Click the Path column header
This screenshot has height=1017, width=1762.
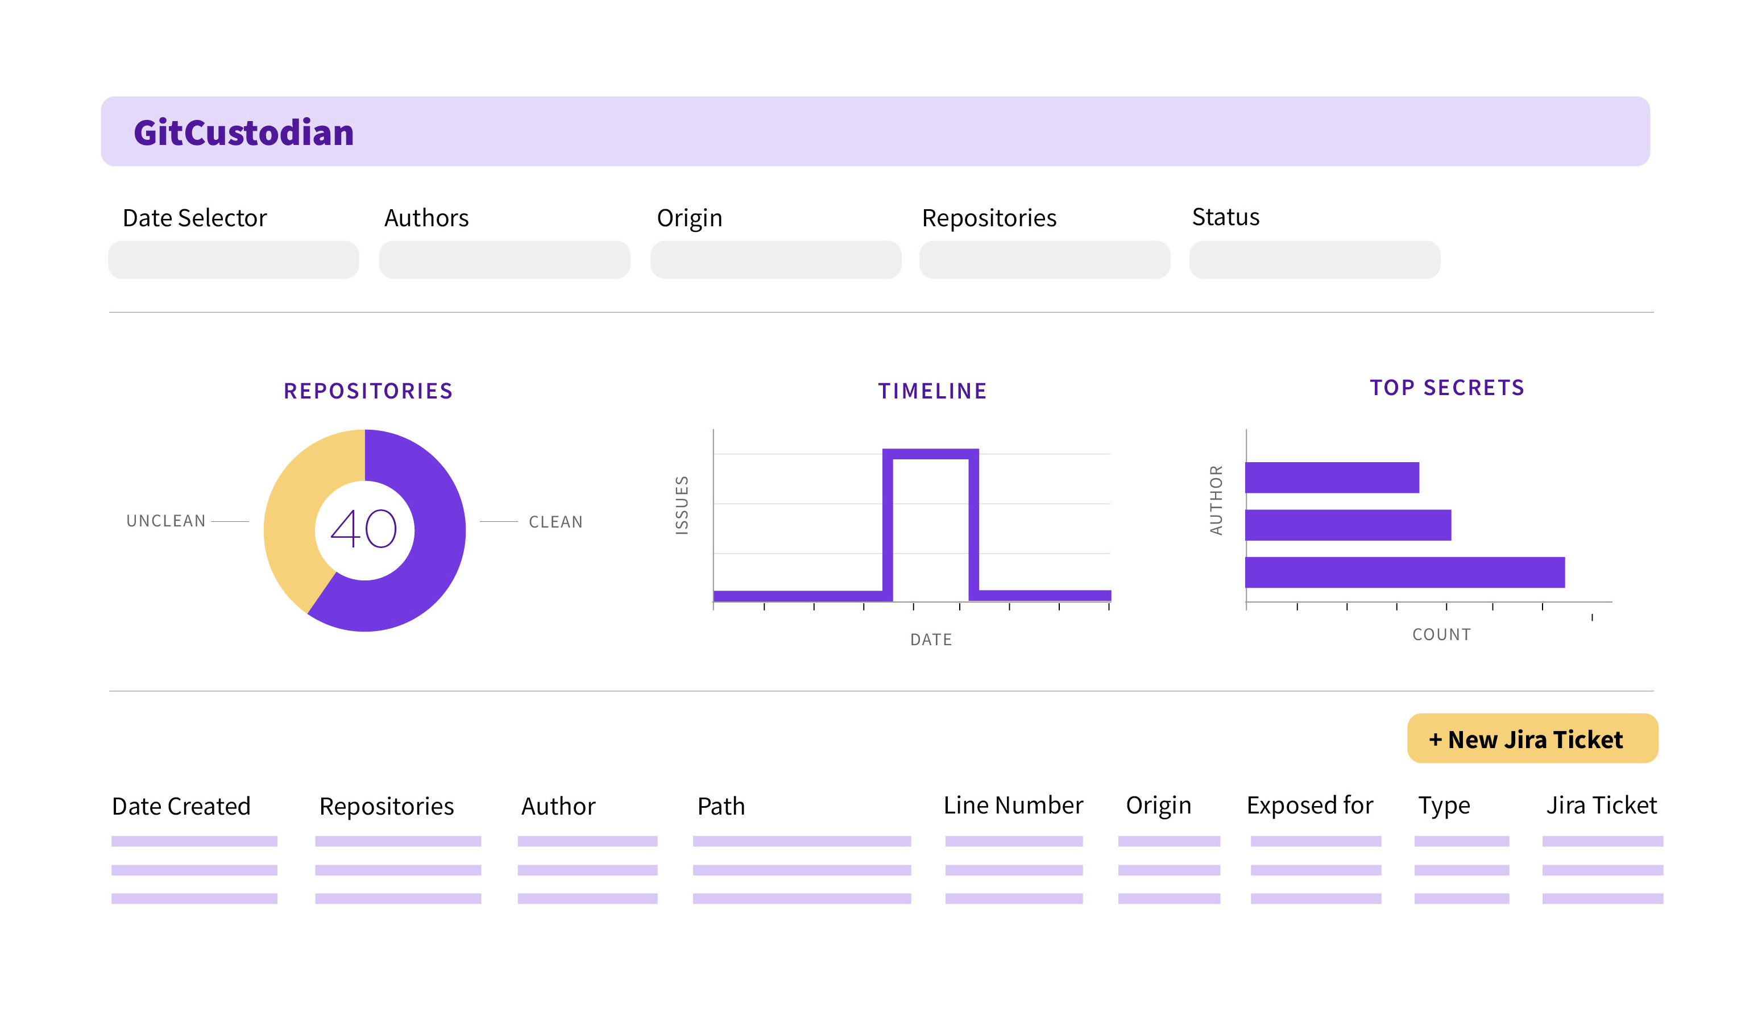click(721, 806)
